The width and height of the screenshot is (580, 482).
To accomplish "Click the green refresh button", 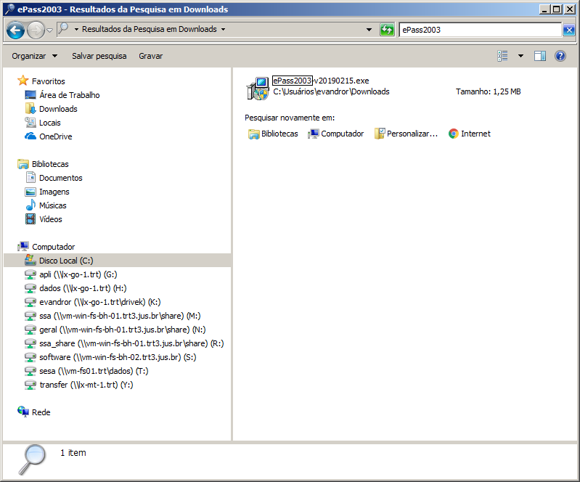I will (x=387, y=30).
